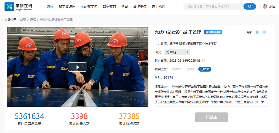Image resolution: width=279 pixels, height=133 pixels.
Task: Open the 课程 menu item
Action: point(50,6)
